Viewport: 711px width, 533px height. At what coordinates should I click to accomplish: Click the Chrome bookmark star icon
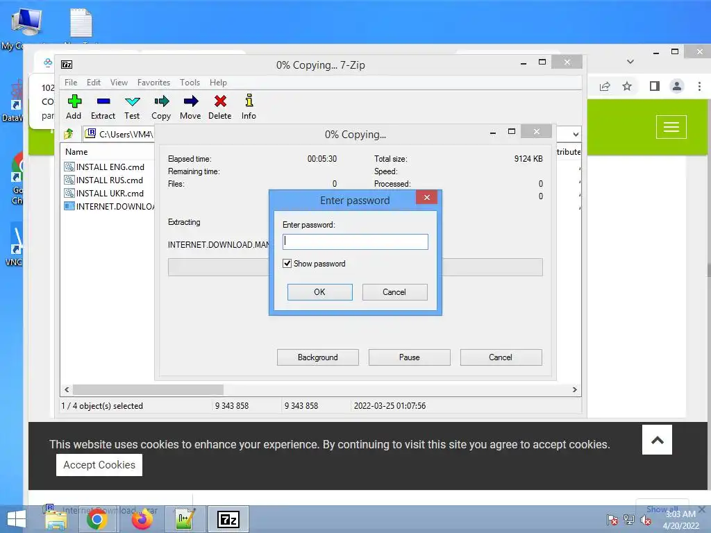pos(627,86)
